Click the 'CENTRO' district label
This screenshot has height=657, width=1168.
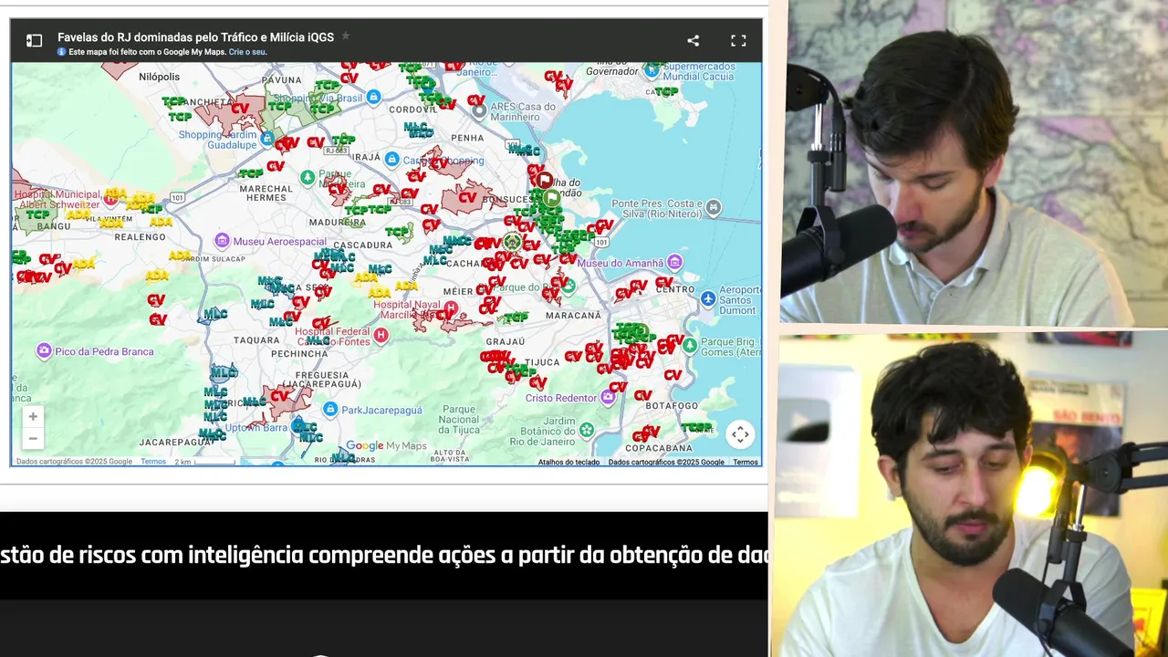[675, 289]
